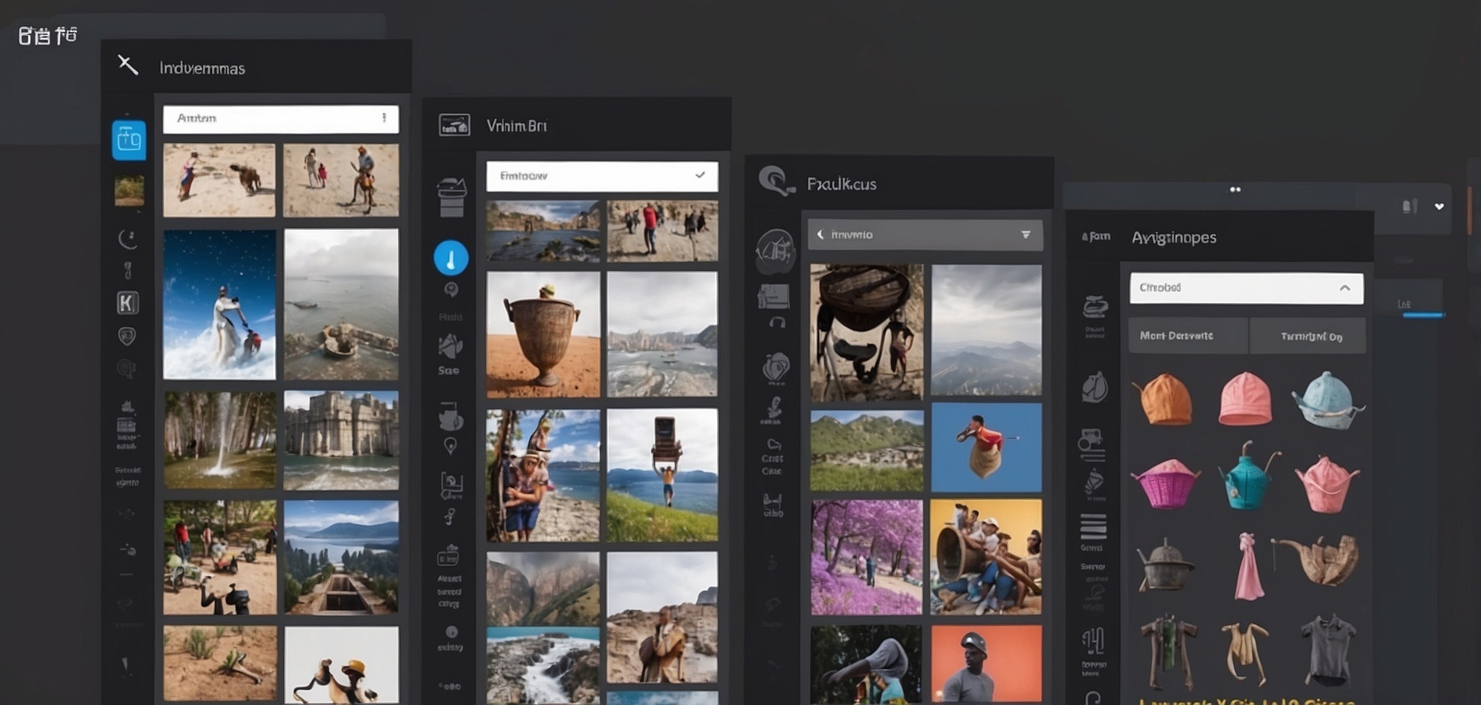The image size is (1481, 705).
Task: Click the headphones icon in Fxaukcus sidebar
Action: pos(777,322)
